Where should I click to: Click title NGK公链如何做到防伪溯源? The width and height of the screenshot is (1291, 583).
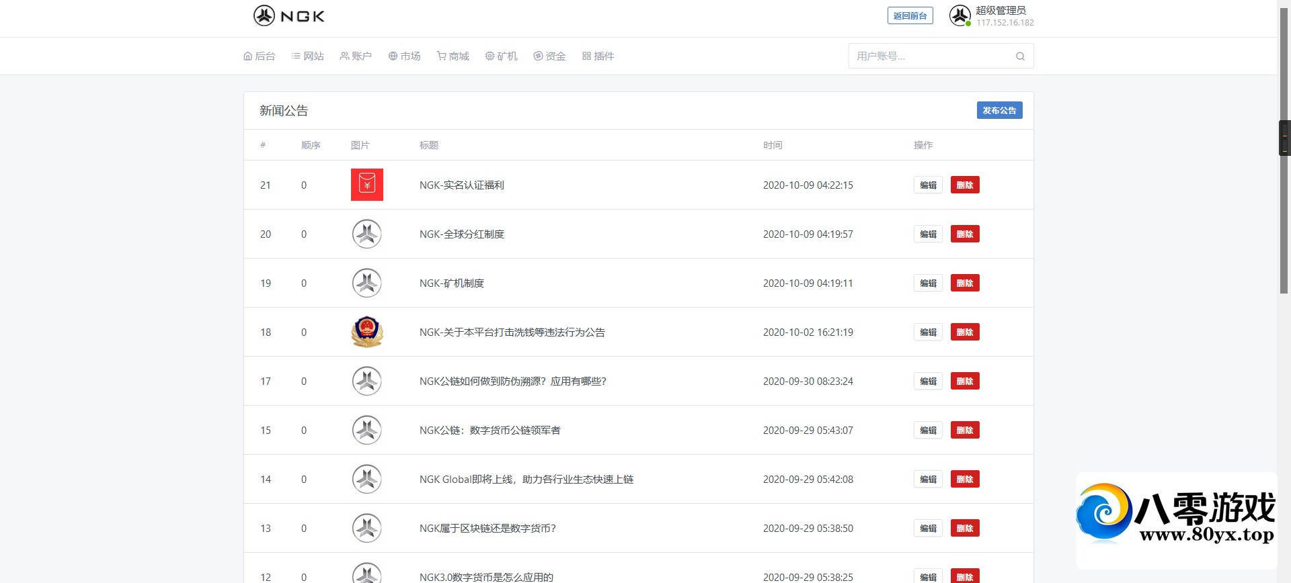click(x=513, y=381)
